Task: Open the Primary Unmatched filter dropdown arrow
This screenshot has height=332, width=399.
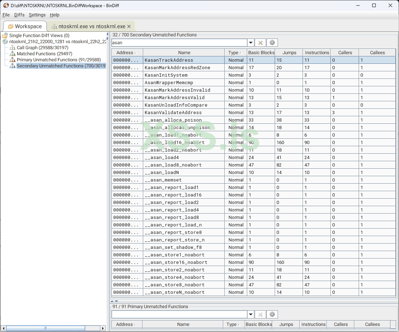Action: click(251, 315)
